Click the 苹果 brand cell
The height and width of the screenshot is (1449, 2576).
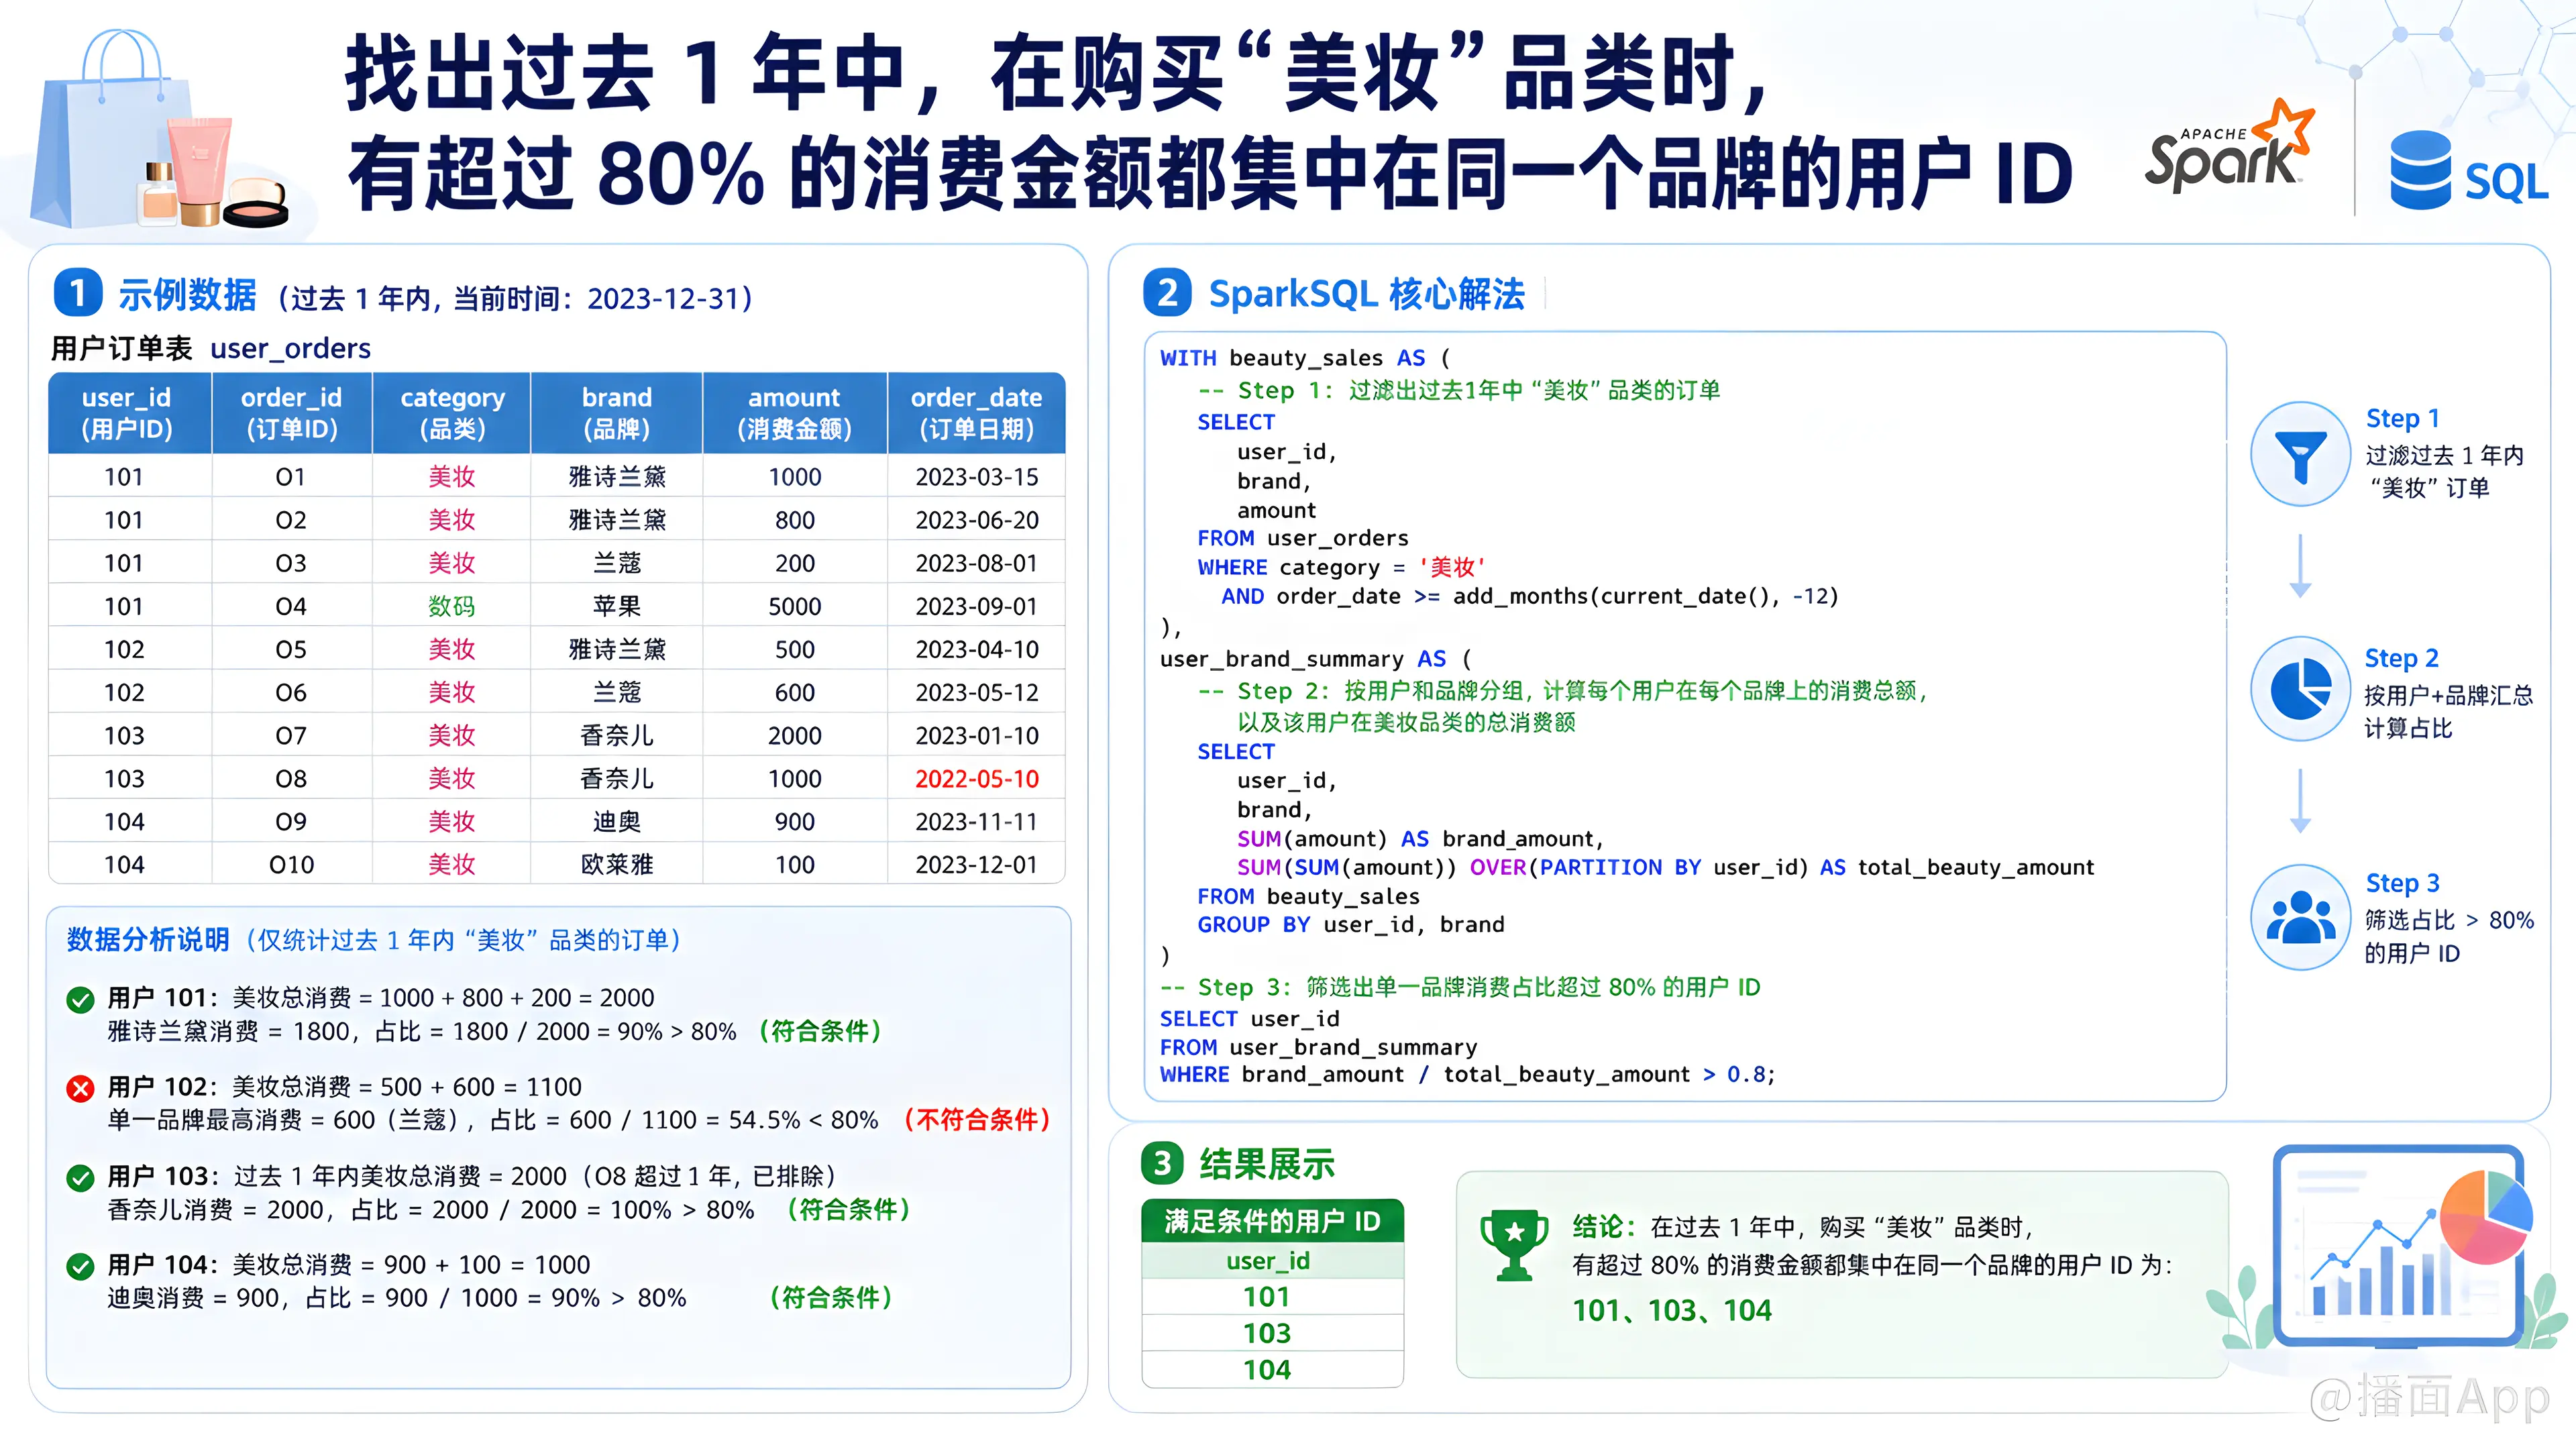click(617, 606)
